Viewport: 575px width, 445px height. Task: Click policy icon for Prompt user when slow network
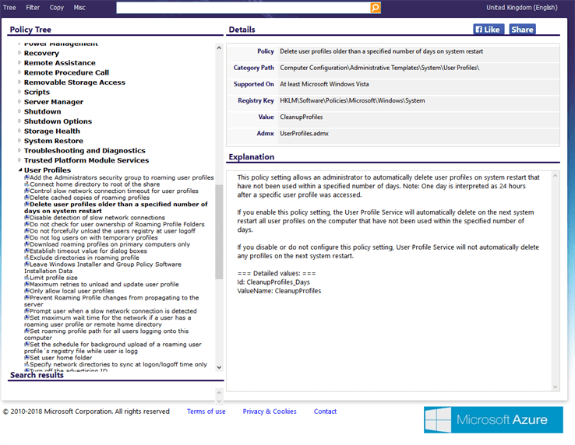pyautogui.click(x=26, y=310)
